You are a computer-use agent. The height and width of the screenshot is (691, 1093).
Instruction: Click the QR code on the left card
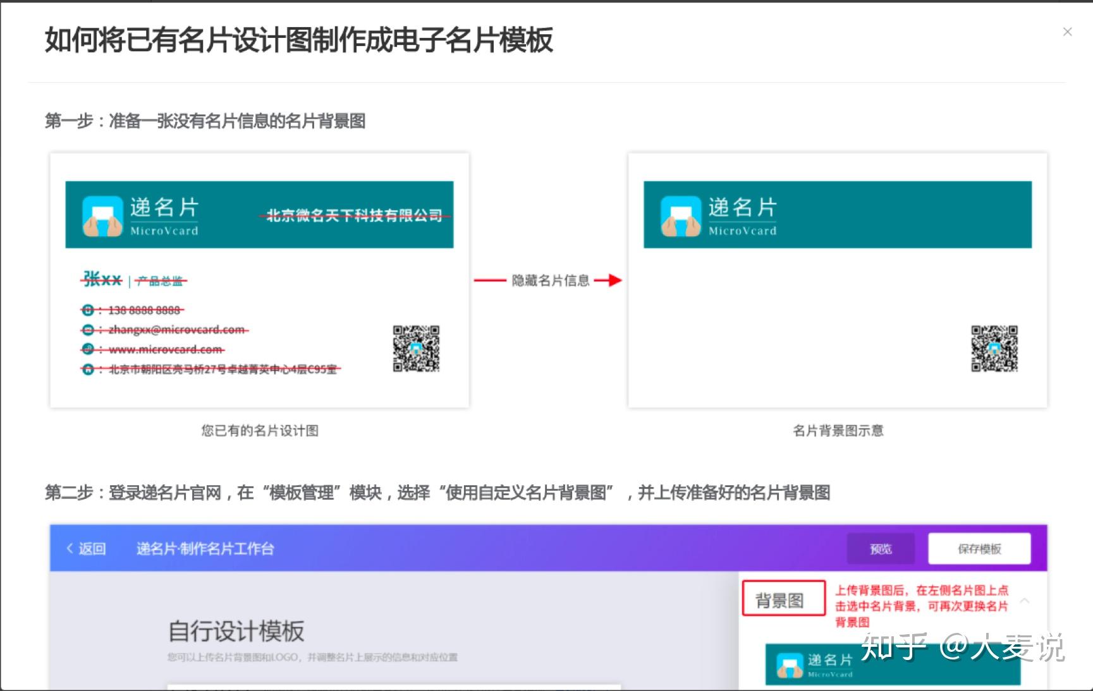[x=416, y=348]
